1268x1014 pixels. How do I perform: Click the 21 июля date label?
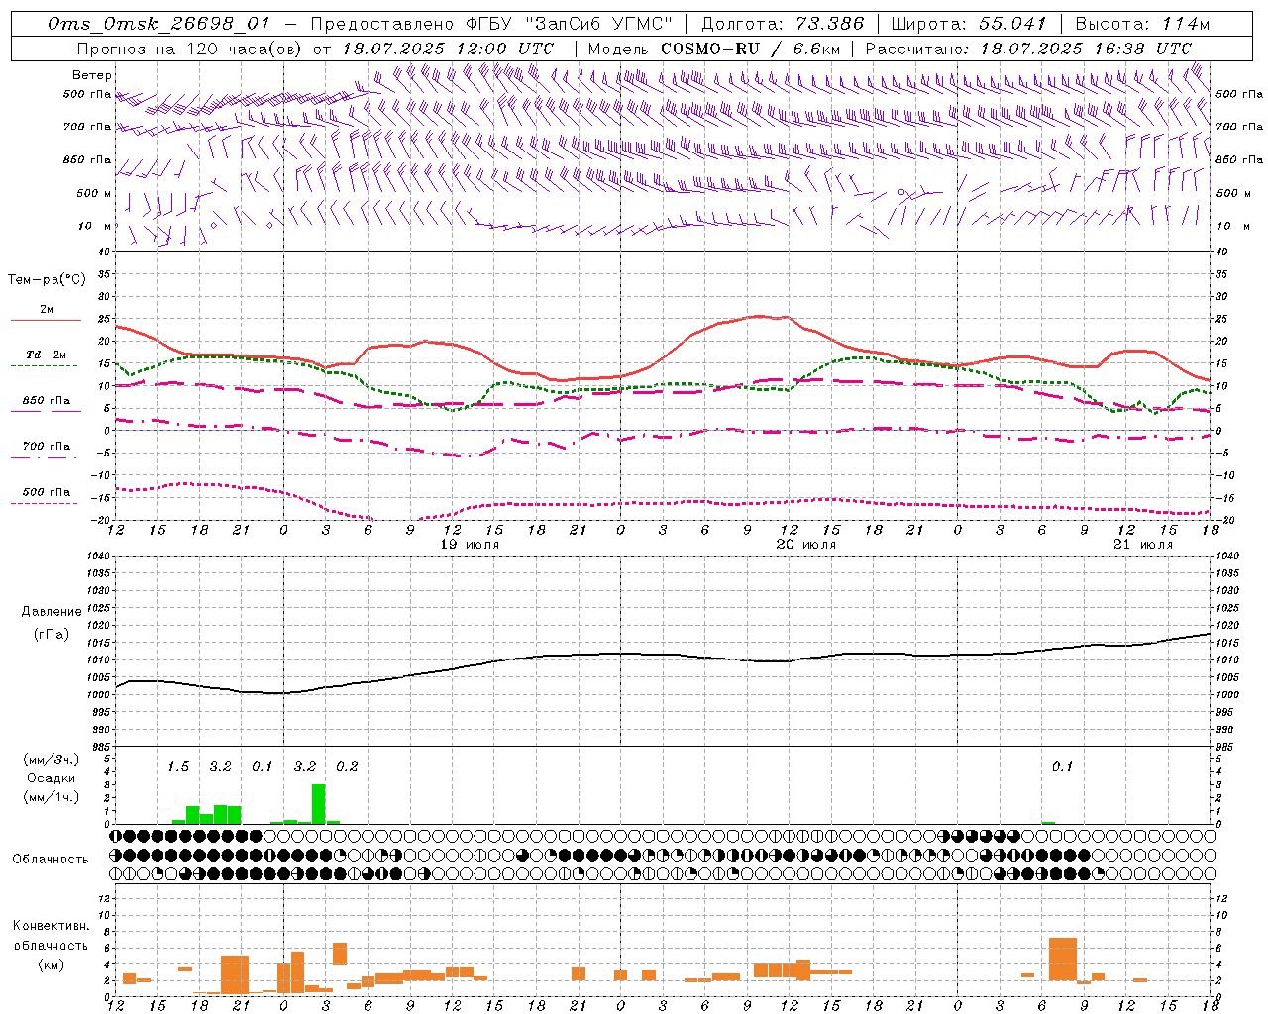1143,545
